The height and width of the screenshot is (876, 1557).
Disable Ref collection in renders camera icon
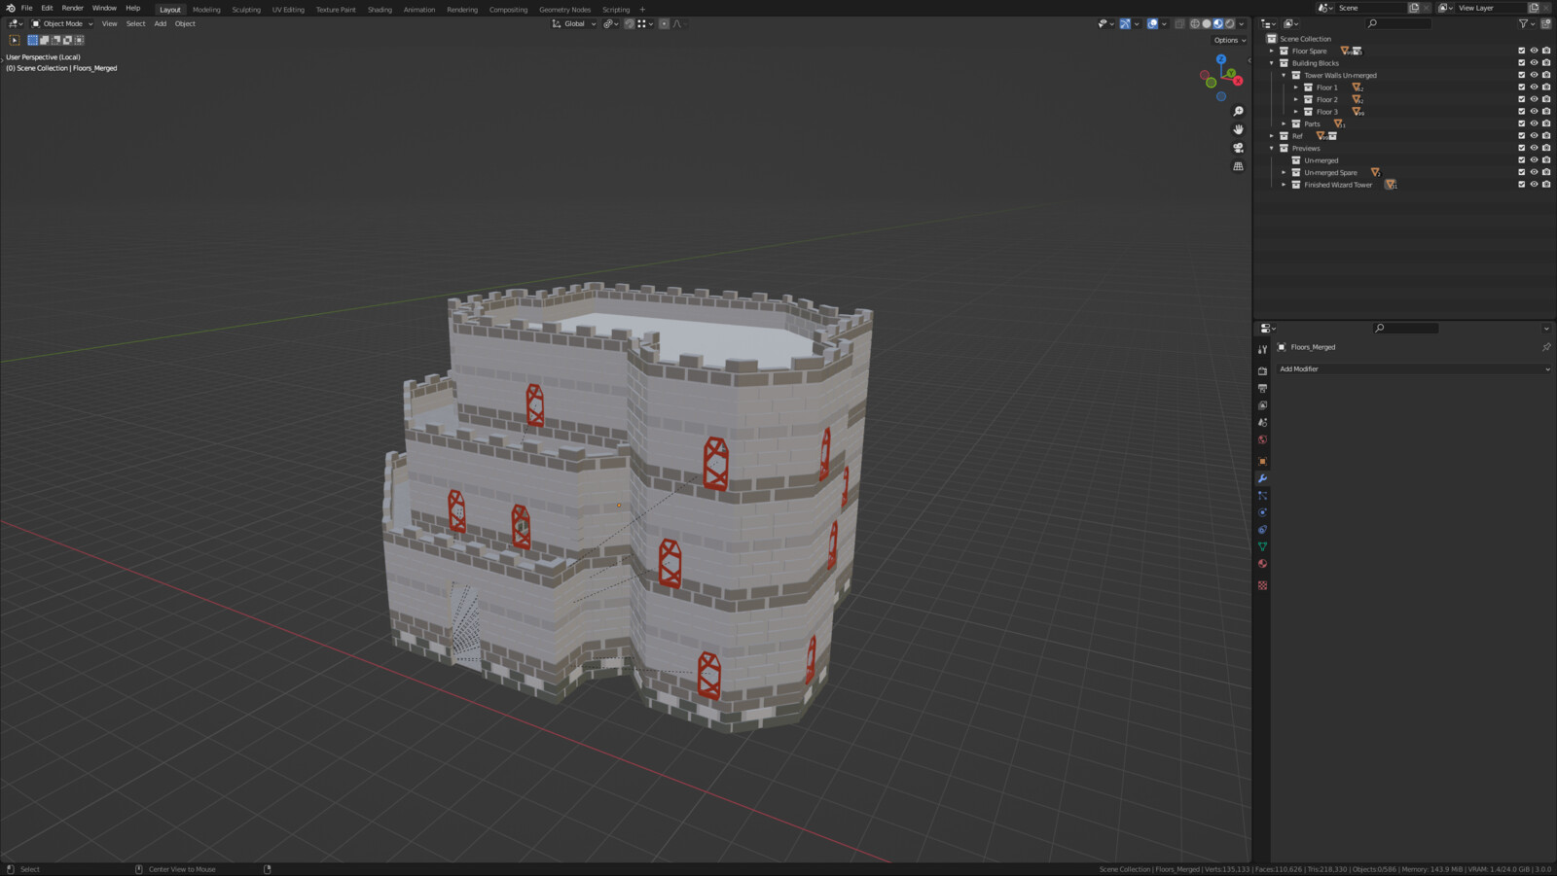pyautogui.click(x=1546, y=136)
